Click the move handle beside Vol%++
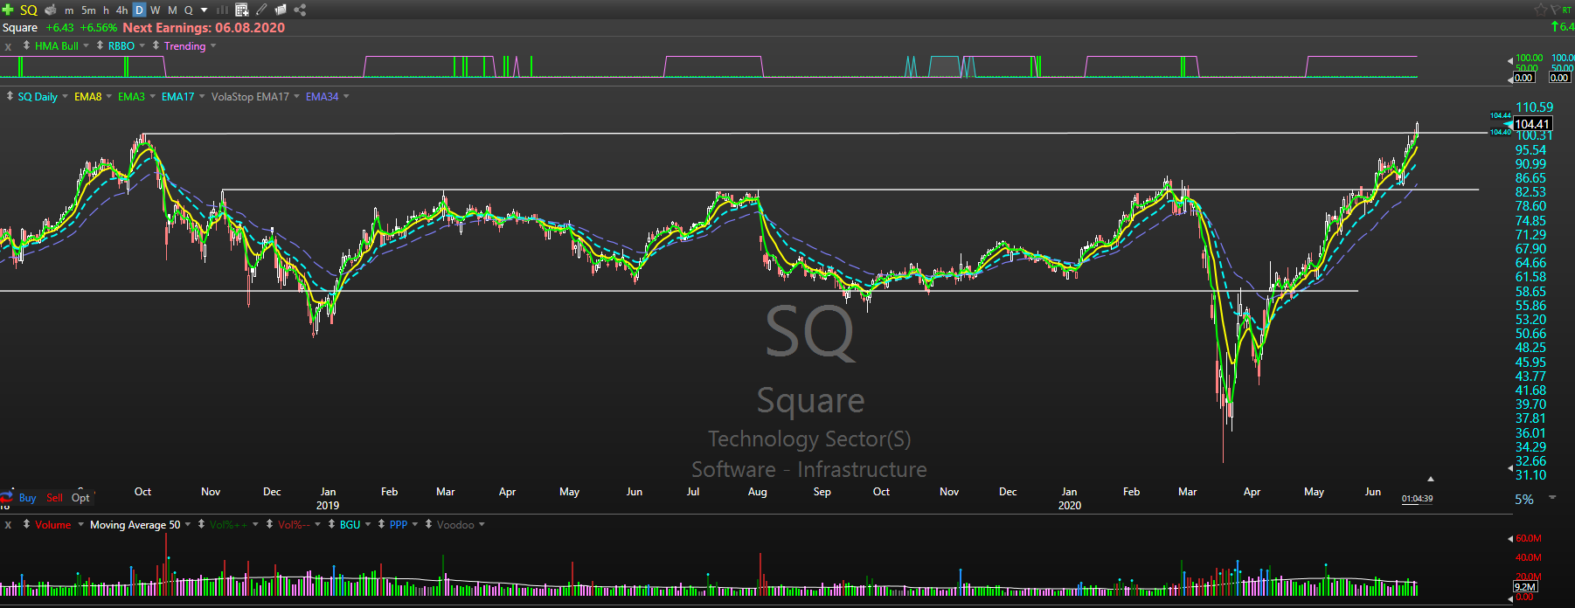This screenshot has height=608, width=1575. (201, 524)
